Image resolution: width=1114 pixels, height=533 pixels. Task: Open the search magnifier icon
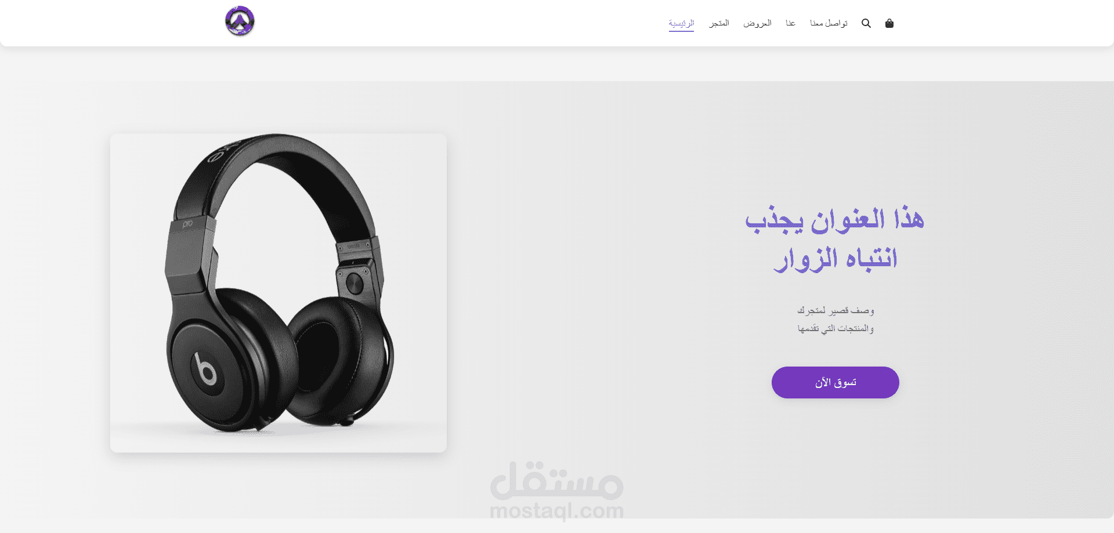pyautogui.click(x=866, y=23)
